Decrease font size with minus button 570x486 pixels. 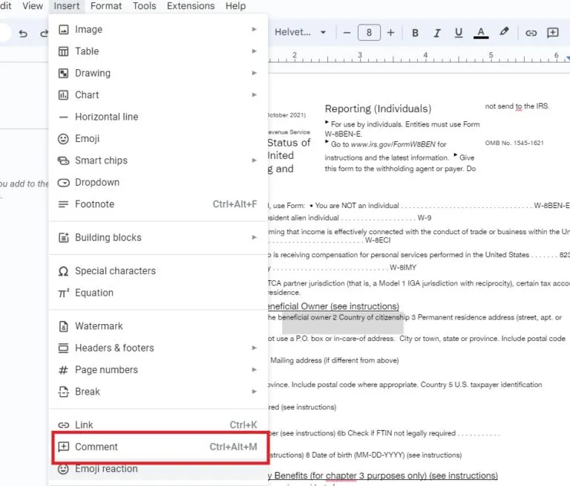[x=347, y=33]
